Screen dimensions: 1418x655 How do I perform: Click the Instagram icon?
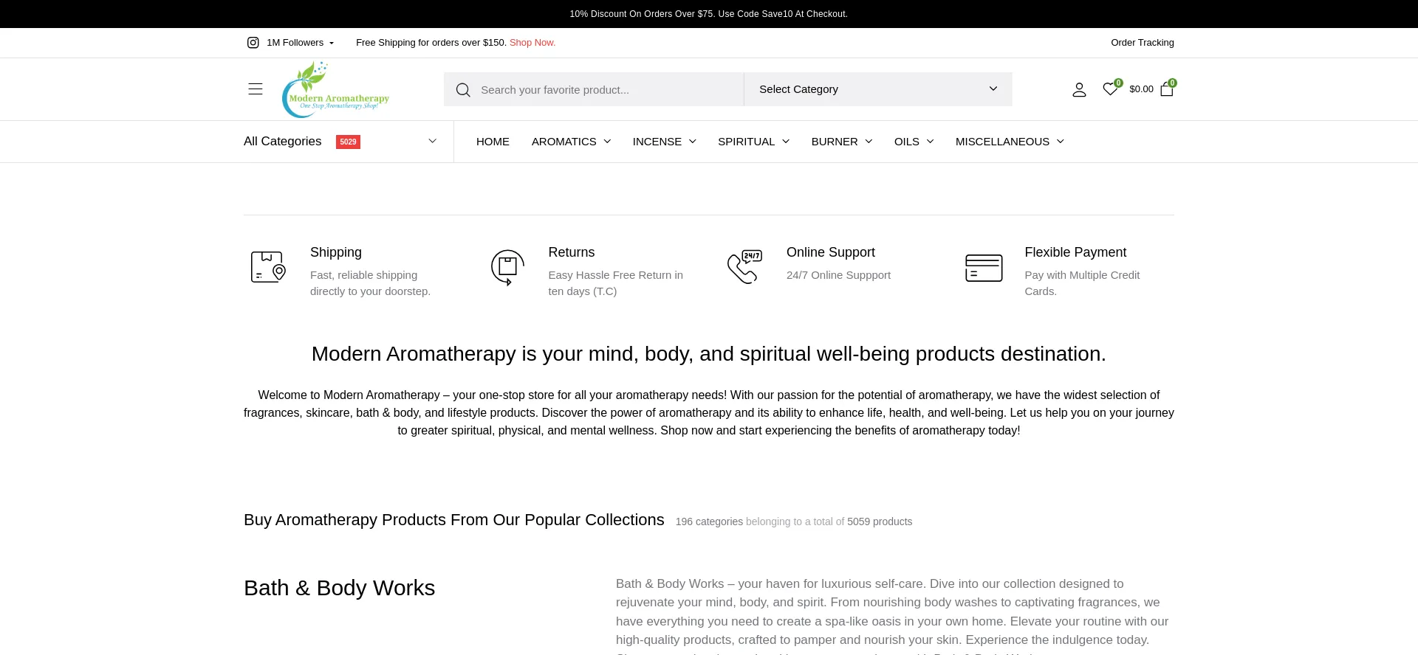coord(253,43)
